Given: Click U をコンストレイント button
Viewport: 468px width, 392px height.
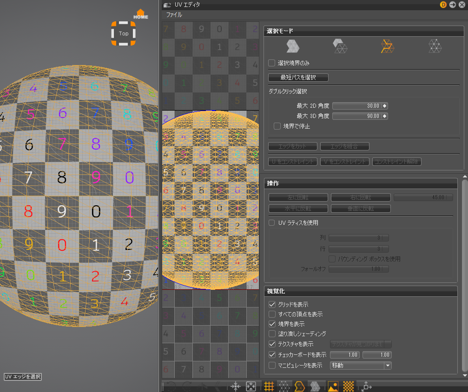Looking at the screenshot, I should (x=292, y=162).
